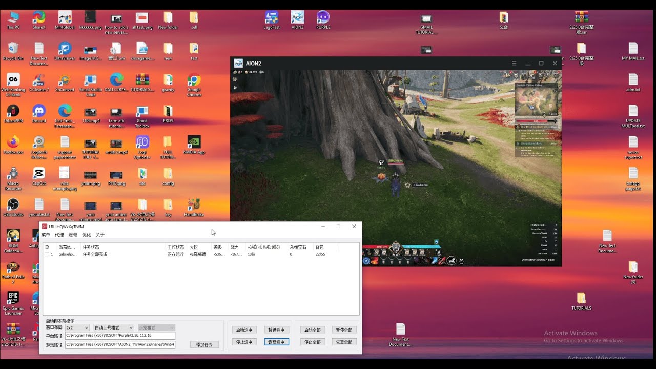Screen dimensions: 656x369
Task: Click the 工作状态 column header
Action: tap(177, 247)
